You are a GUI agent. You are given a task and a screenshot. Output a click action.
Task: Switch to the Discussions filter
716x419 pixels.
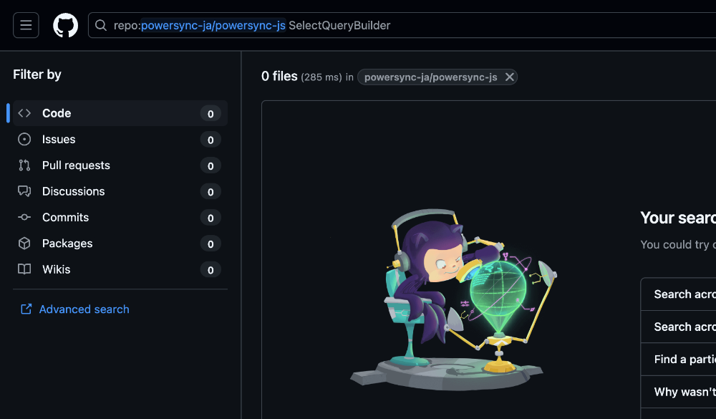click(73, 191)
